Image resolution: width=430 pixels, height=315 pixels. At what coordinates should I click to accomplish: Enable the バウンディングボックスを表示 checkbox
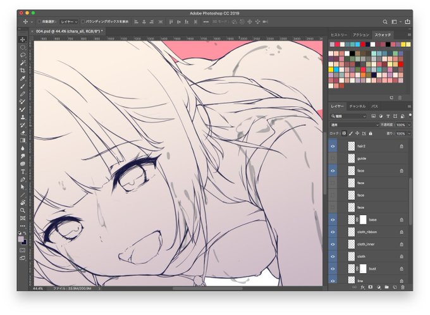pos(83,22)
